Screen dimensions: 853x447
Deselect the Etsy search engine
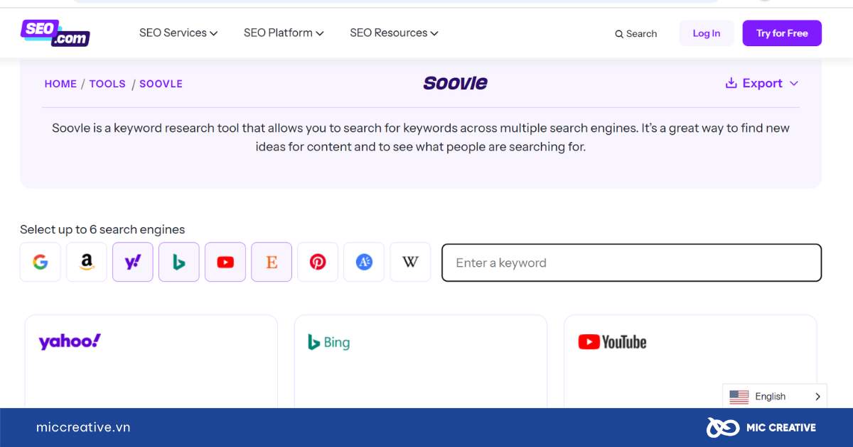[272, 262]
